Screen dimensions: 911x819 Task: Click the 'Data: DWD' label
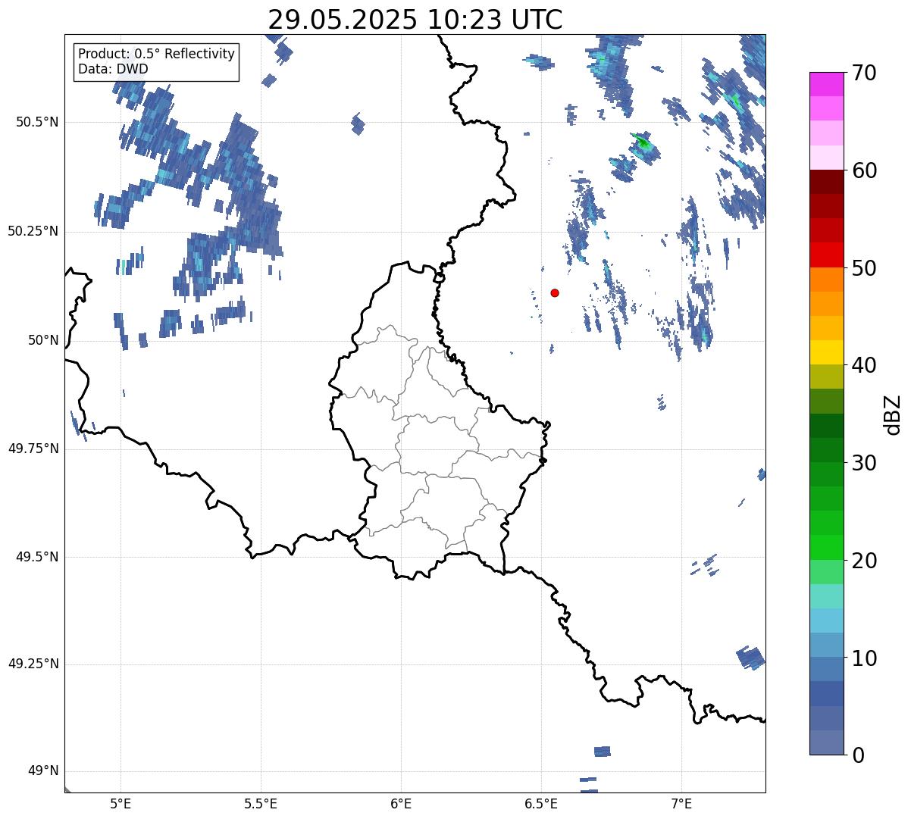click(x=113, y=69)
